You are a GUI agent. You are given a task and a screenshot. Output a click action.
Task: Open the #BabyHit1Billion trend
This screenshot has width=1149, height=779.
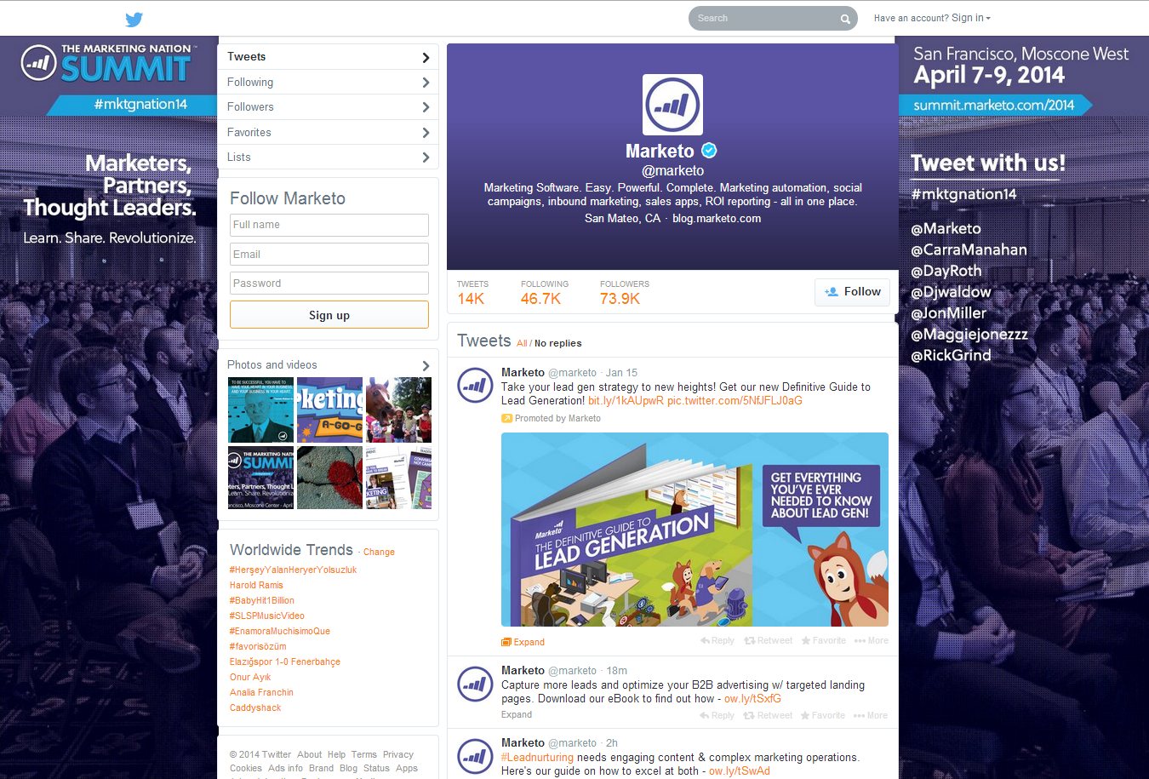[262, 601]
